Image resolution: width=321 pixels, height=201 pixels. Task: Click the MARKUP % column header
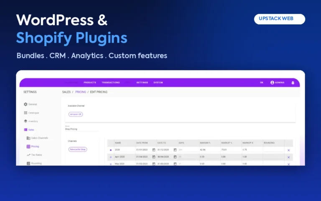[227, 143]
